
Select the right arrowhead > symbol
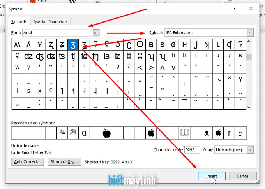click(x=151, y=68)
